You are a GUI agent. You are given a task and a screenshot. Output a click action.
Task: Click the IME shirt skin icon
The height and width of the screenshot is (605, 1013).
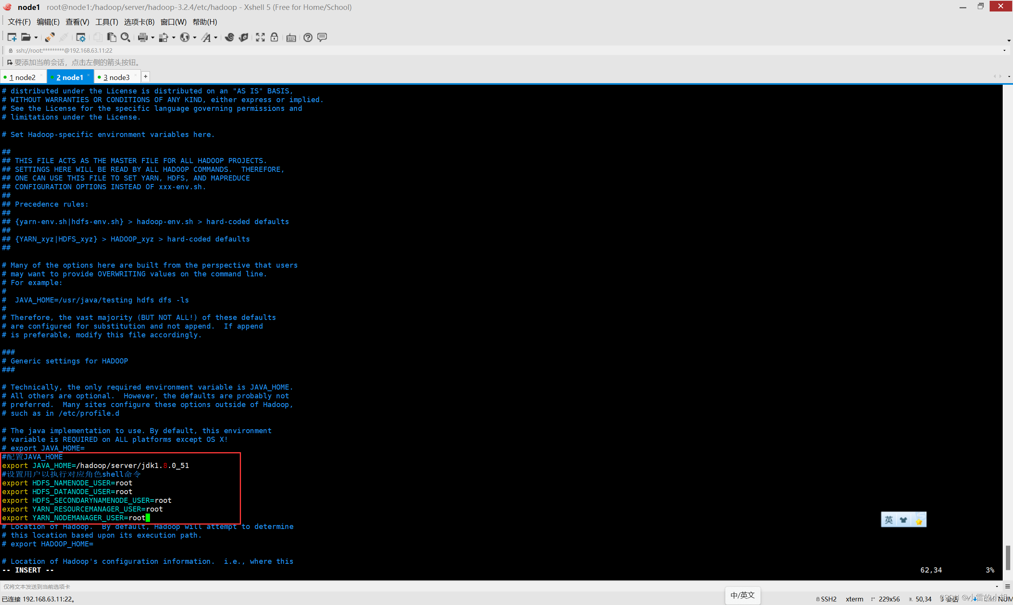point(904,520)
